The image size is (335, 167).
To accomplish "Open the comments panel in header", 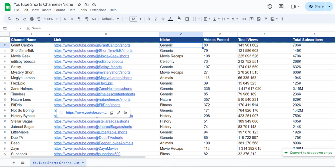I will (x=281, y=6).
